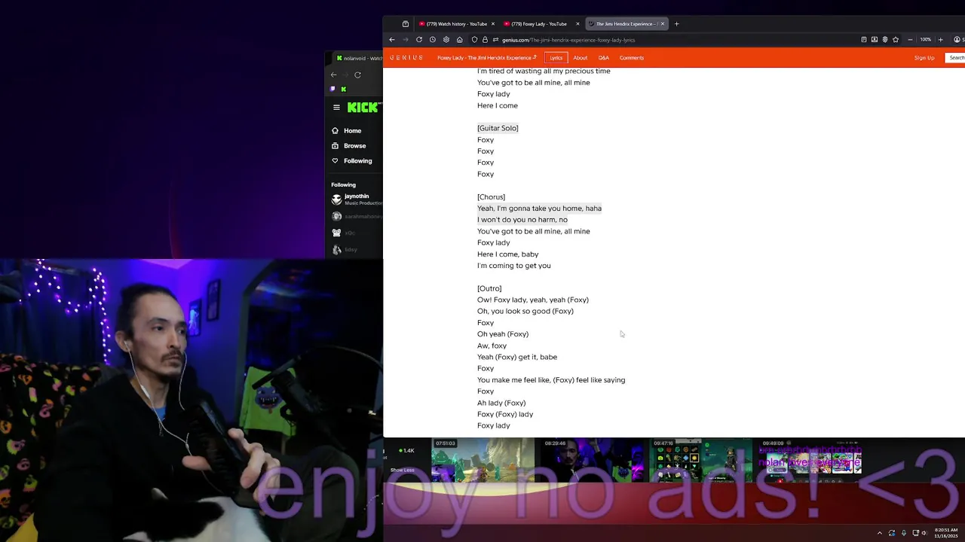This screenshot has height=542, width=965.
Task: Click Show Less under the viewer count
Action: coord(403,470)
